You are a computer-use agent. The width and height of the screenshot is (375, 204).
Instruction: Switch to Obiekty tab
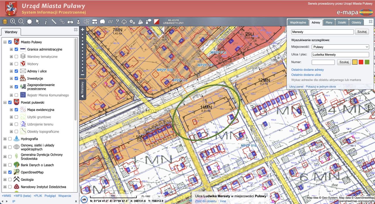[357, 22]
